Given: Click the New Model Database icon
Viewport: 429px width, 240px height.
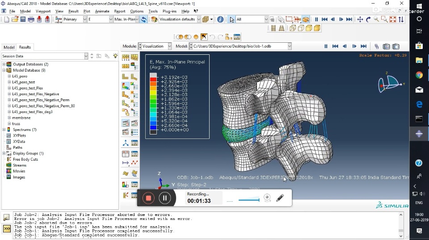Looking at the screenshot, I should pyautogui.click(x=7, y=19).
